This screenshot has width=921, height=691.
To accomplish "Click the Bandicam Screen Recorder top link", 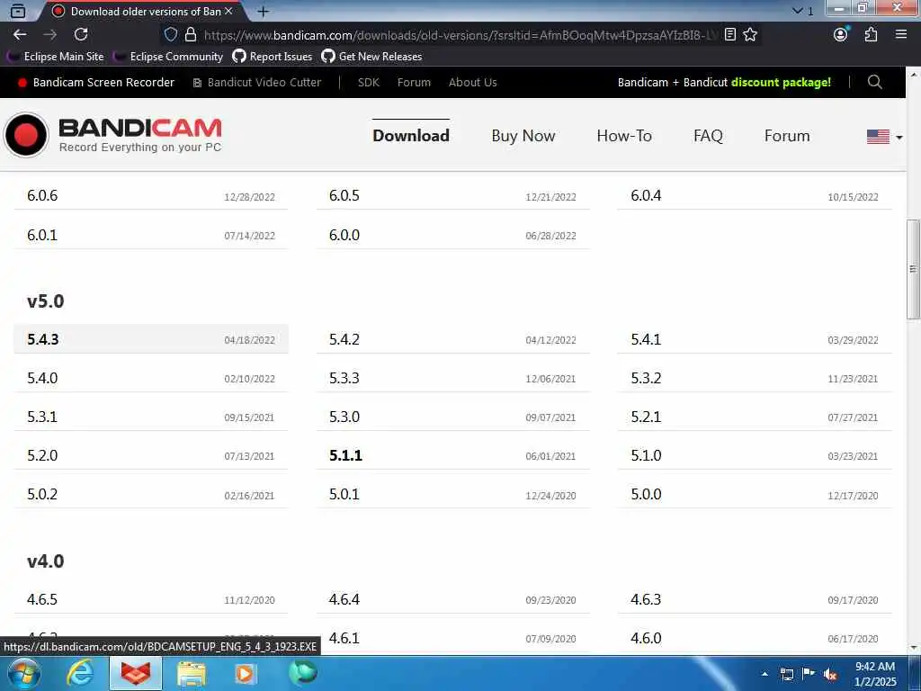I will [x=96, y=82].
